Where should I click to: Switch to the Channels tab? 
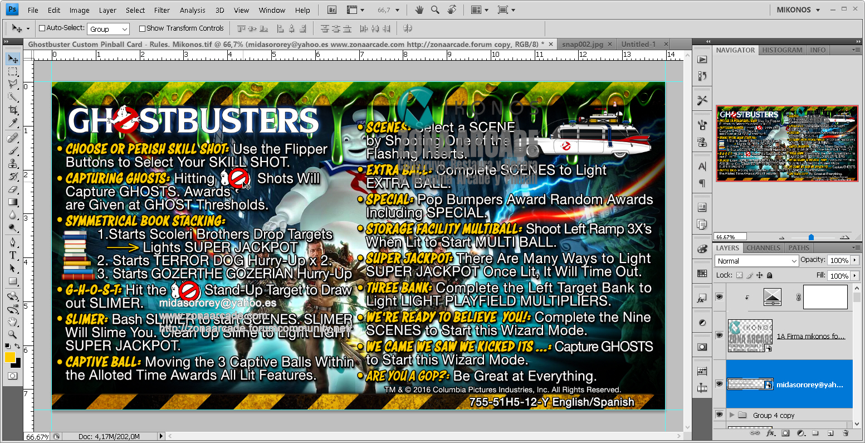763,248
